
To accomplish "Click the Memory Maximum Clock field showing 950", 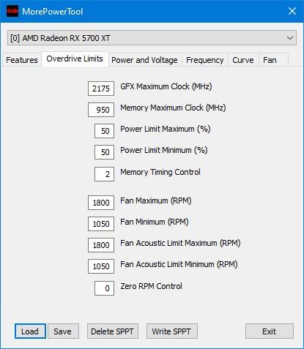I will [x=101, y=110].
